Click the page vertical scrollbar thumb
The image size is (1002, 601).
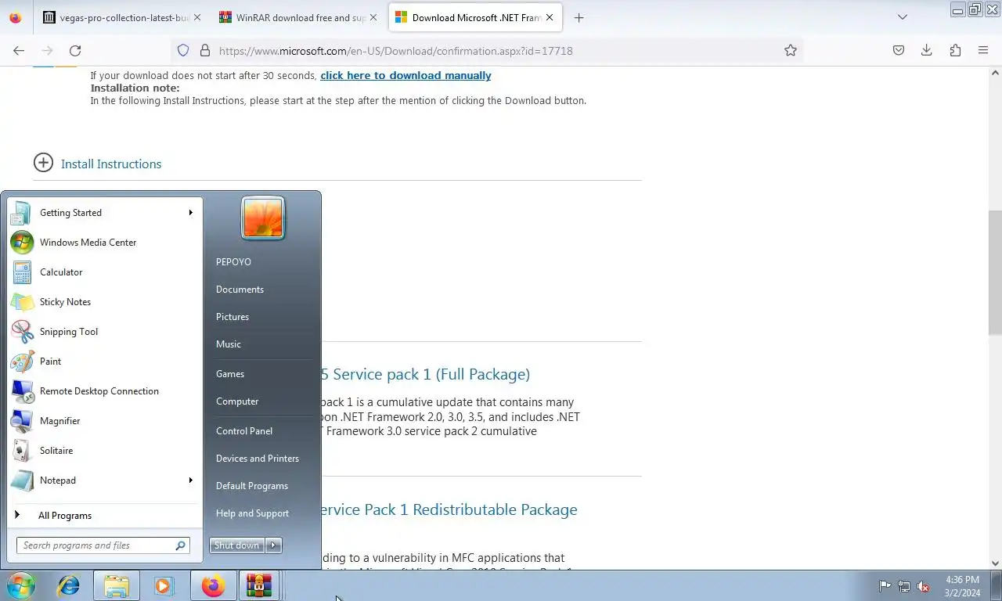[x=995, y=272]
